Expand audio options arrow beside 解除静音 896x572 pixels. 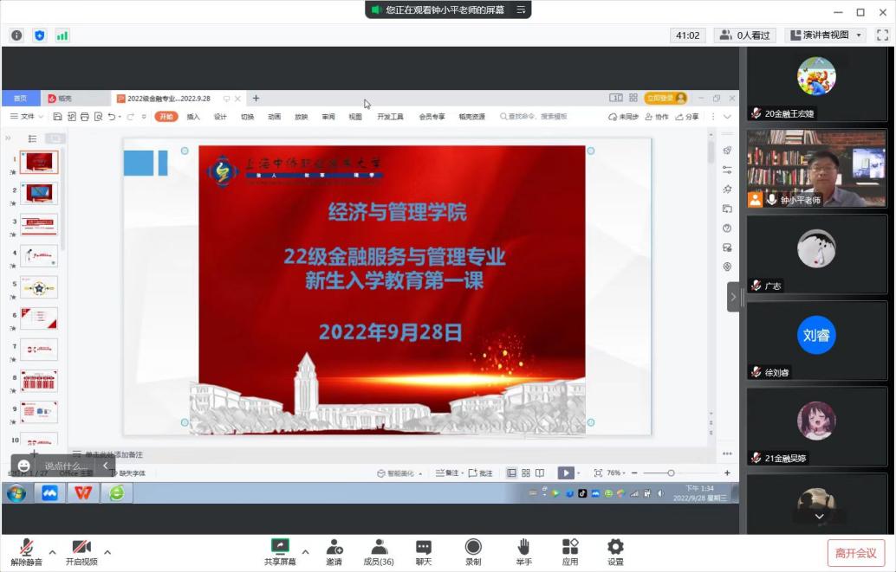pyautogui.click(x=52, y=551)
